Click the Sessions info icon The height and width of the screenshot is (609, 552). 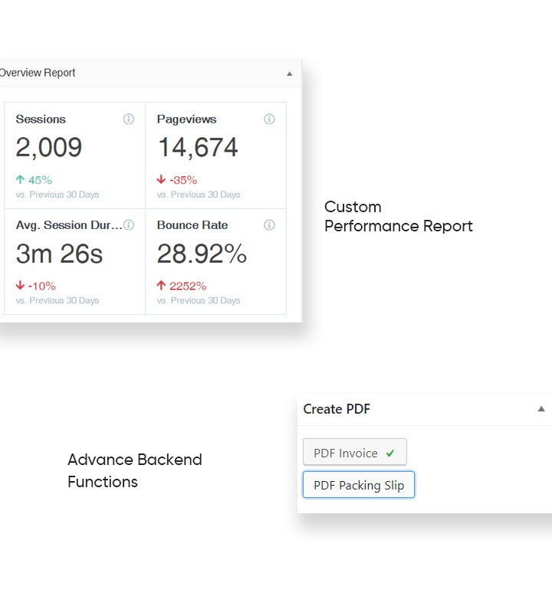tap(129, 120)
